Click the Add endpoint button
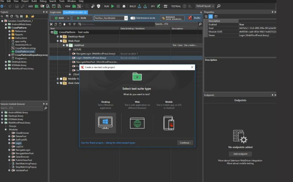Viewport: 293px width, 182px height. (x=240, y=154)
